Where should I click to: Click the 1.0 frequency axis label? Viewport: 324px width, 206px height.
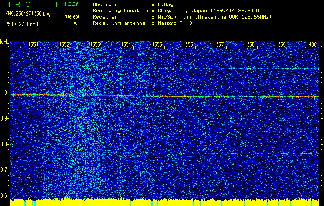click(x=4, y=93)
